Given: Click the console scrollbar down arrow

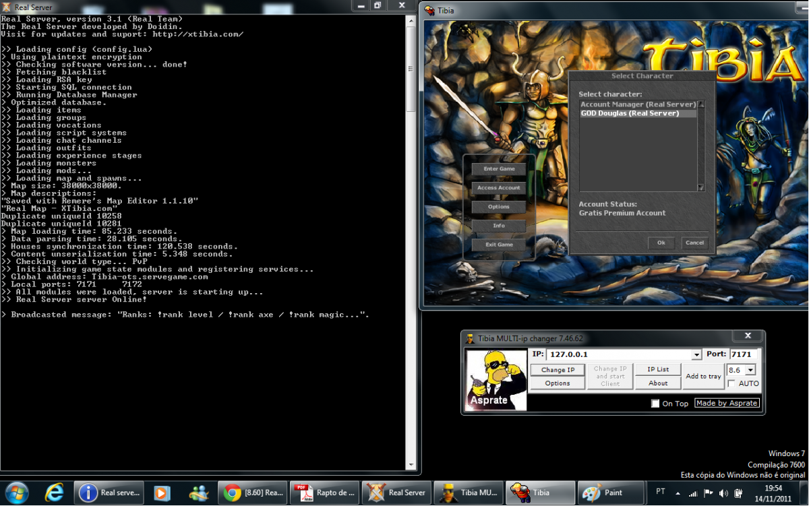Looking at the screenshot, I should coord(412,464).
